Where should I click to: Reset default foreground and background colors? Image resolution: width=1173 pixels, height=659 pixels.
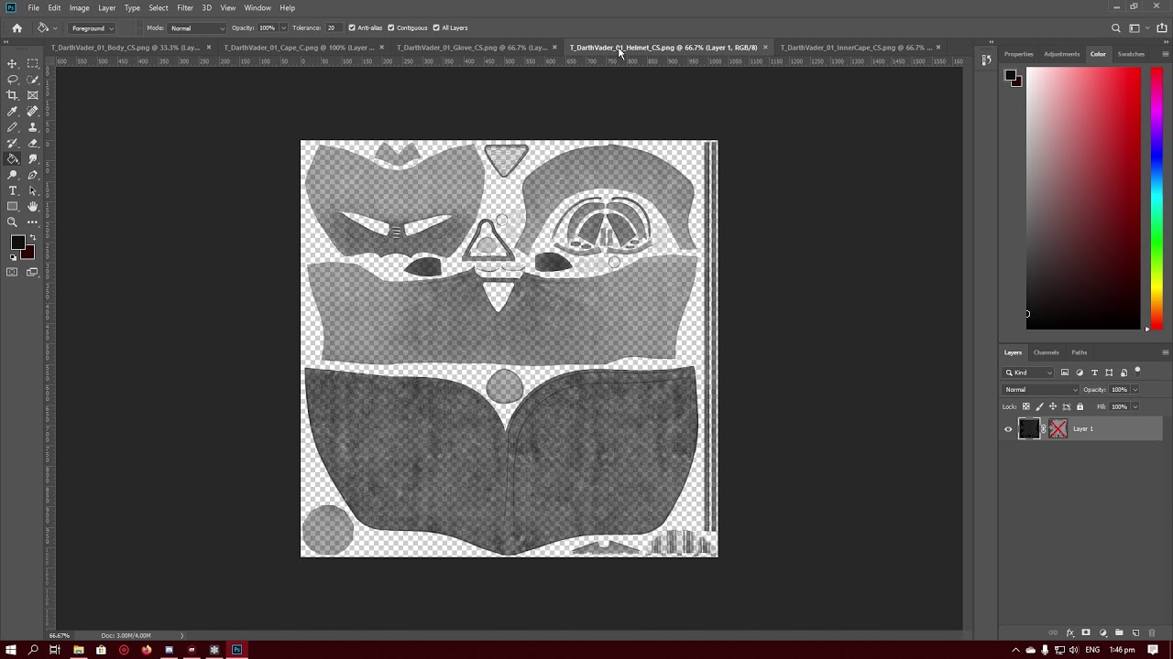[13, 257]
